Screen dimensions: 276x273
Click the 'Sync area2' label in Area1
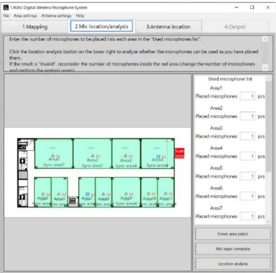coord(54,165)
